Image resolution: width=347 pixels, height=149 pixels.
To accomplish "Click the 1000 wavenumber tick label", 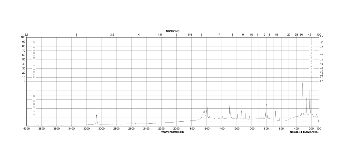I will click(251, 129).
